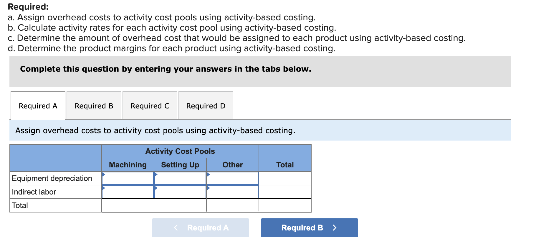Select the Required D tab
The height and width of the screenshot is (244, 536).
click(206, 105)
